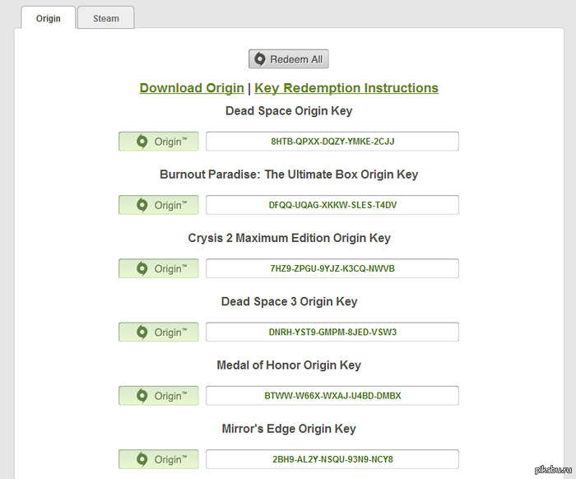
Task: Click Origin icon button for Dead Space 3 key
Action: 158,333
